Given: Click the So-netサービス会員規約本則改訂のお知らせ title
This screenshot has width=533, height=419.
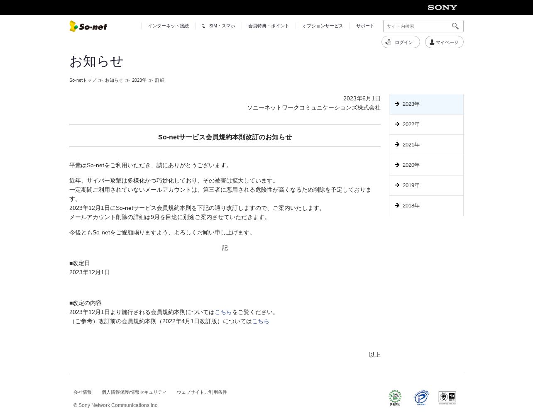Looking at the screenshot, I should coord(225,137).
